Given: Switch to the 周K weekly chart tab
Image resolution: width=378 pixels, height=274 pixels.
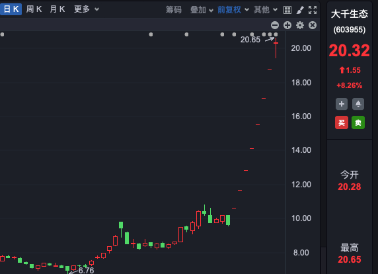Looking at the screenshot, I should (34, 9).
